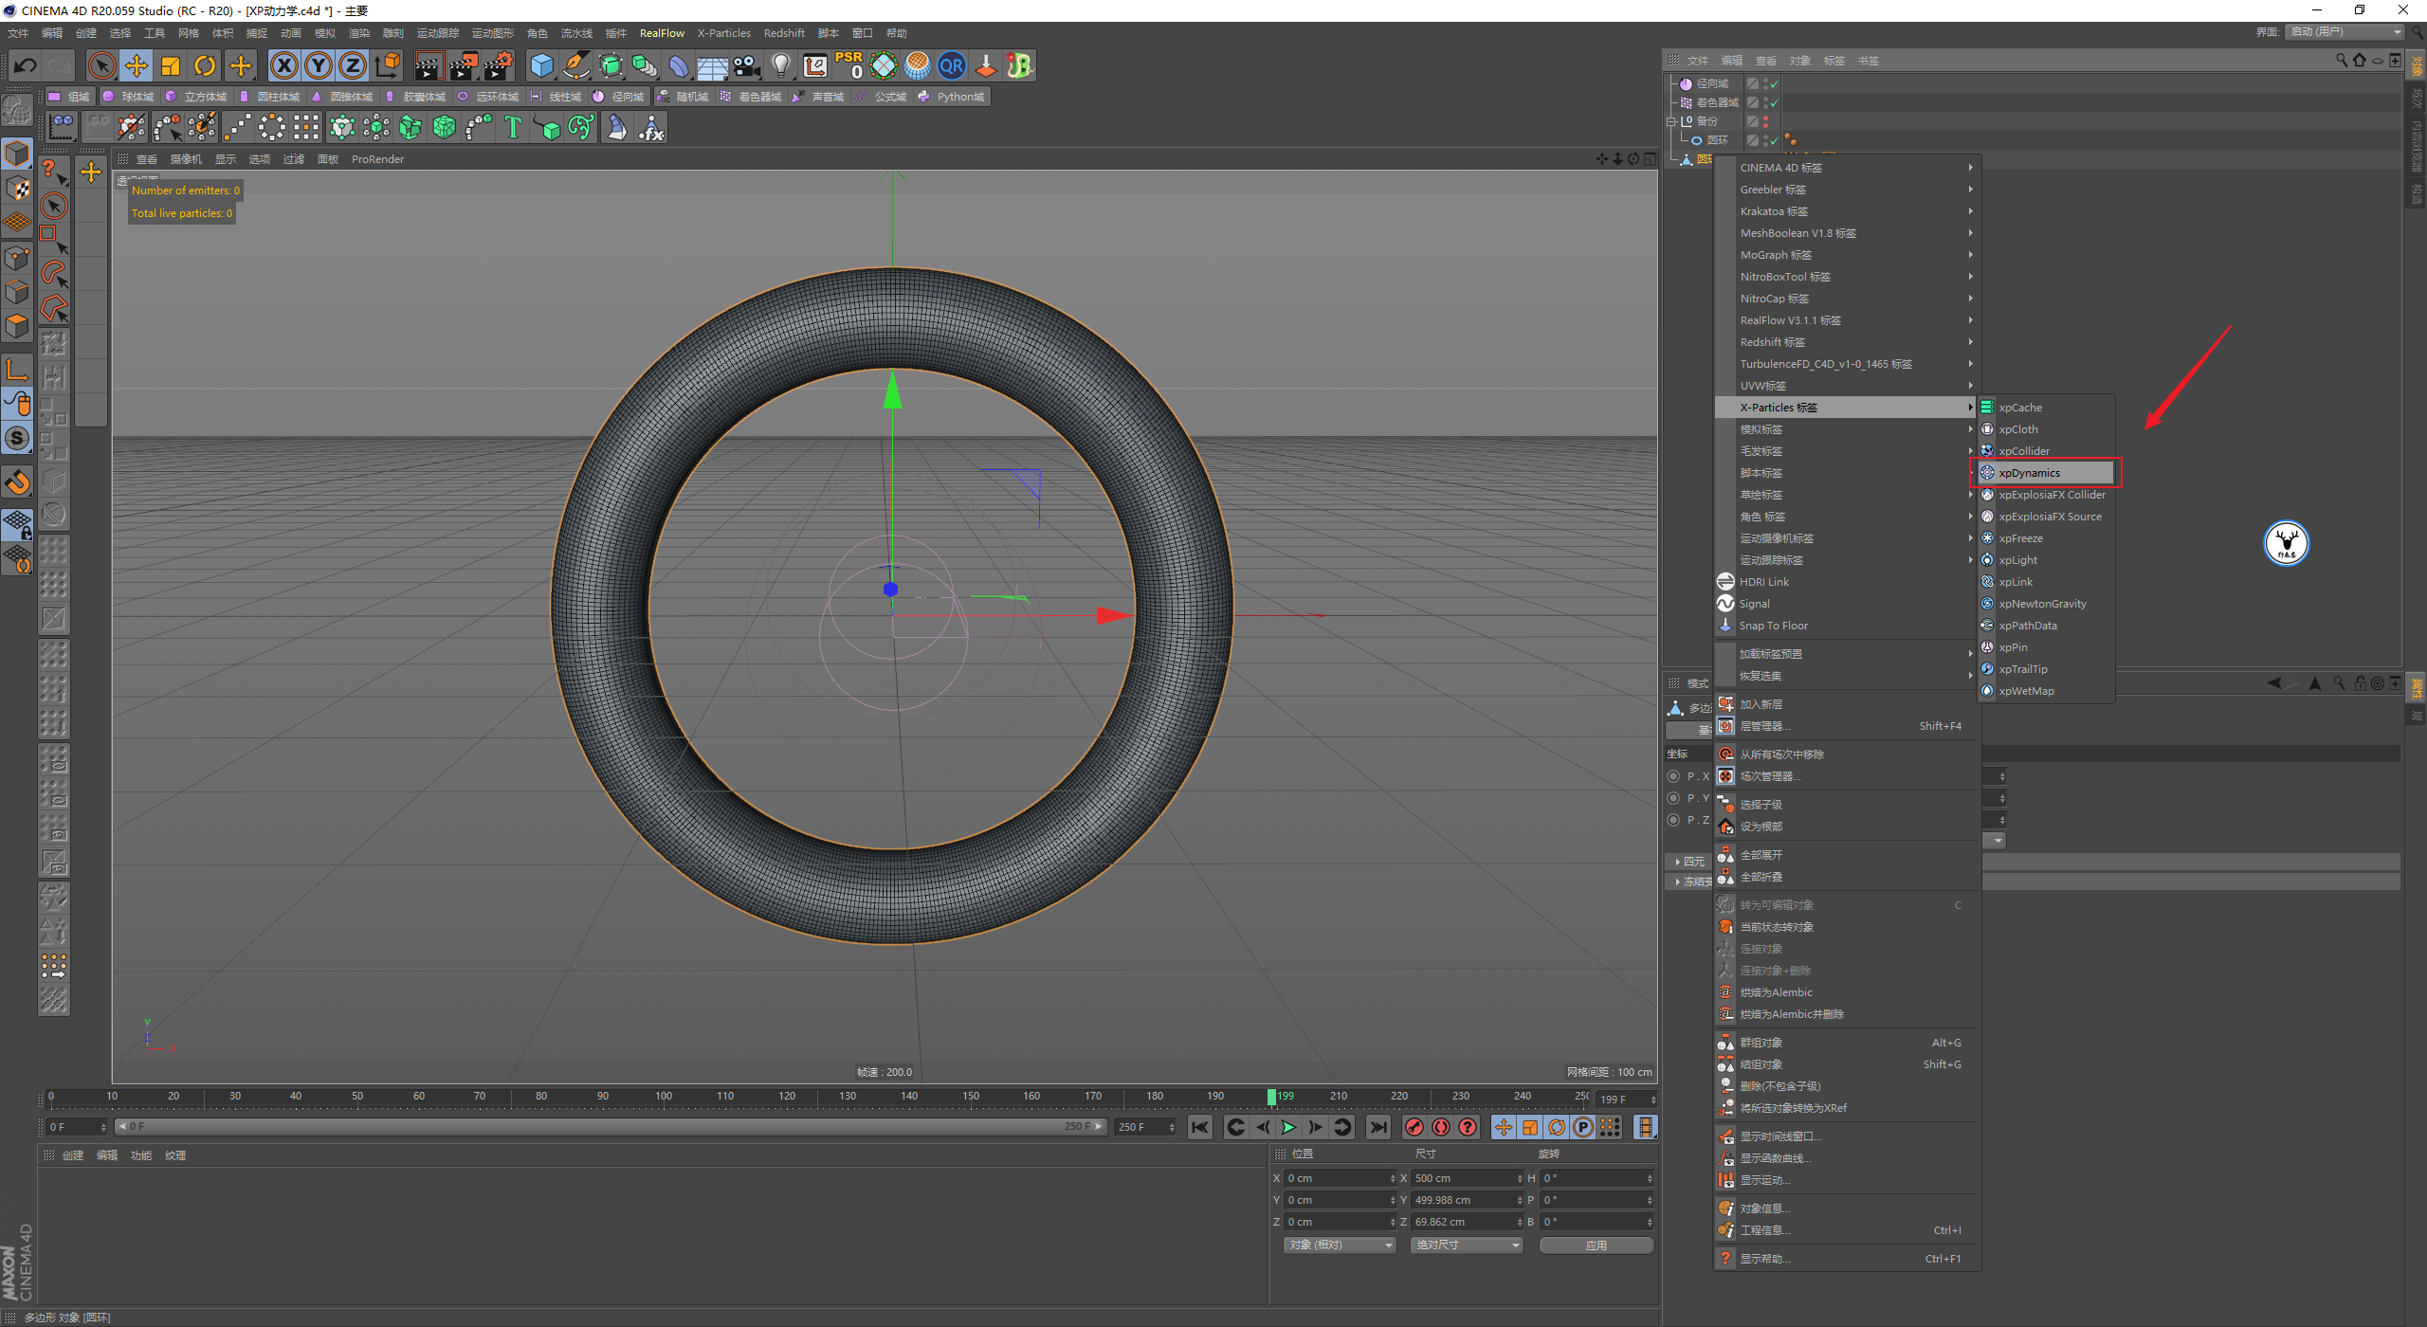
Task: Choose xpDynamics from the X-Particles submenu
Action: [2046, 473]
